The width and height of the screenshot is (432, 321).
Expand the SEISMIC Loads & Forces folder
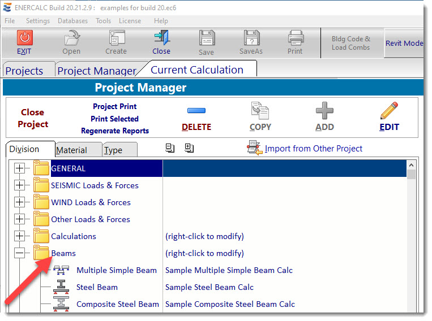point(20,185)
